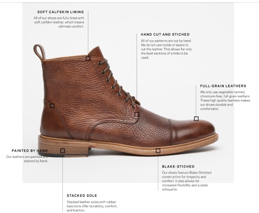This screenshot has height=213, width=259.
Task: Select the Soft Calfskin Lining heading
Action: click(x=61, y=12)
